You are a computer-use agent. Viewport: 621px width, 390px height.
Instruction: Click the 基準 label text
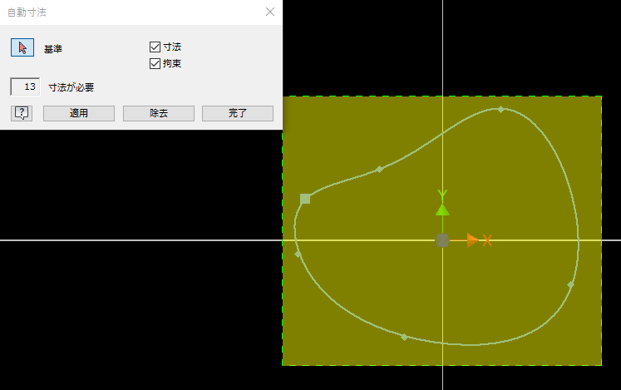click(53, 48)
